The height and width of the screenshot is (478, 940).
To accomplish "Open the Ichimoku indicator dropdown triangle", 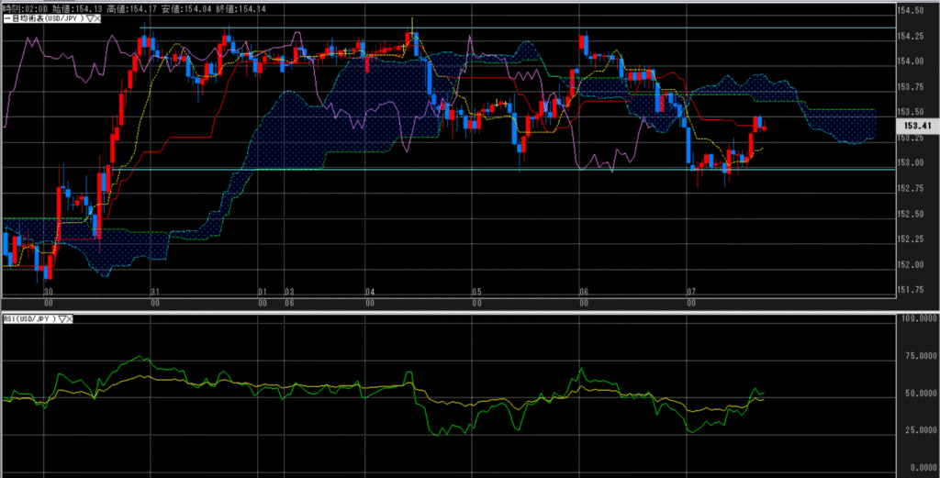I will (90, 19).
